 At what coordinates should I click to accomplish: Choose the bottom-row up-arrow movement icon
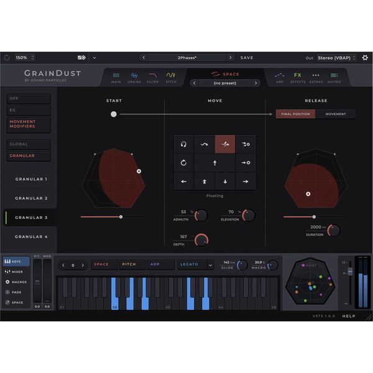[x=205, y=182]
